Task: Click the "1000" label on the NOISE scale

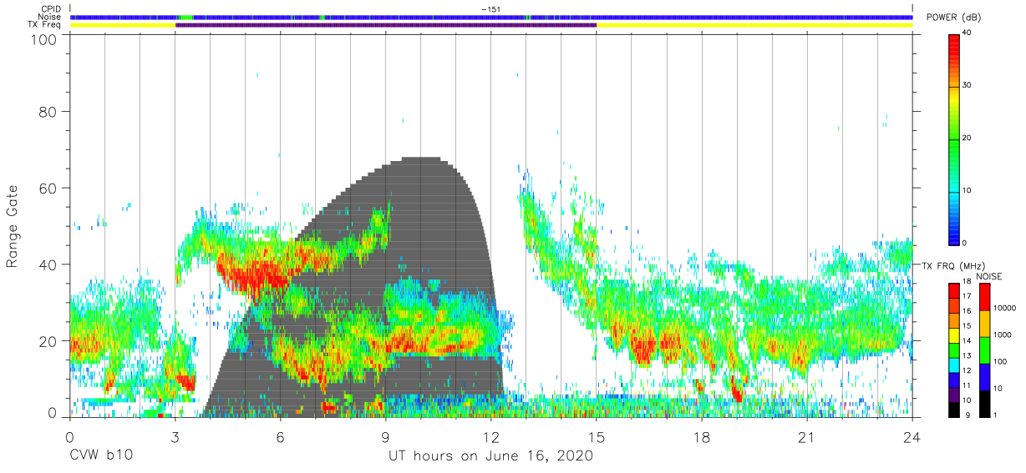Action: [1004, 335]
